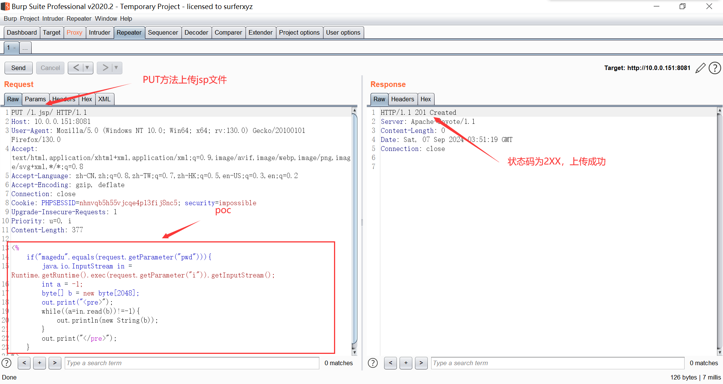723x384 pixels.
Task: Go to next match in Response search
Action: (421, 363)
